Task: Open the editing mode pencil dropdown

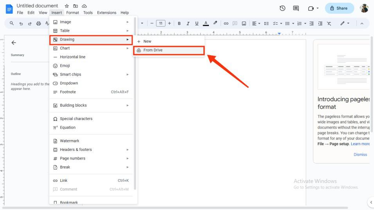Action: click(345, 23)
